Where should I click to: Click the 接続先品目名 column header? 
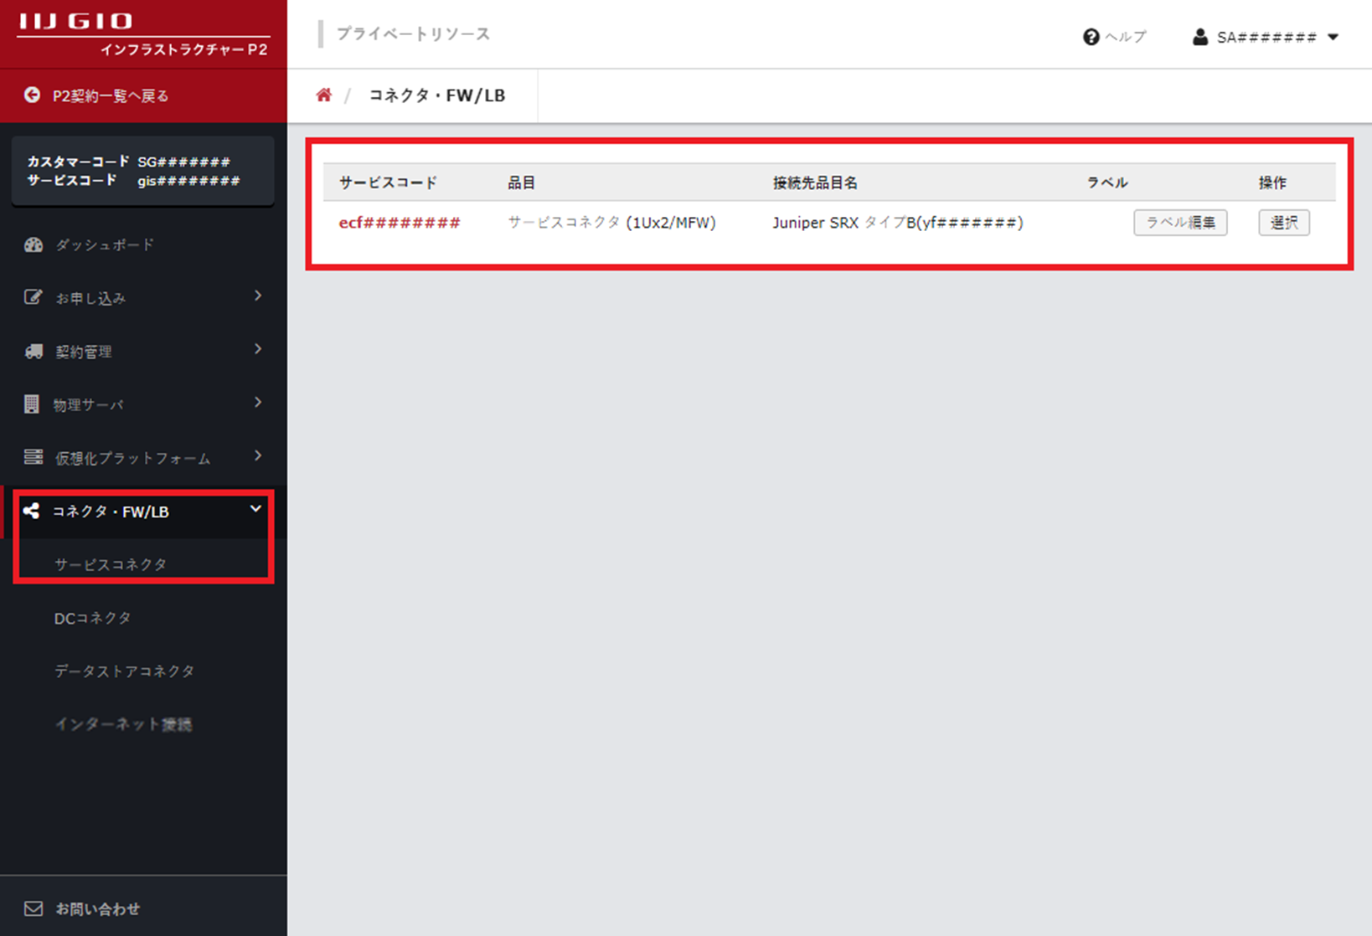(815, 183)
